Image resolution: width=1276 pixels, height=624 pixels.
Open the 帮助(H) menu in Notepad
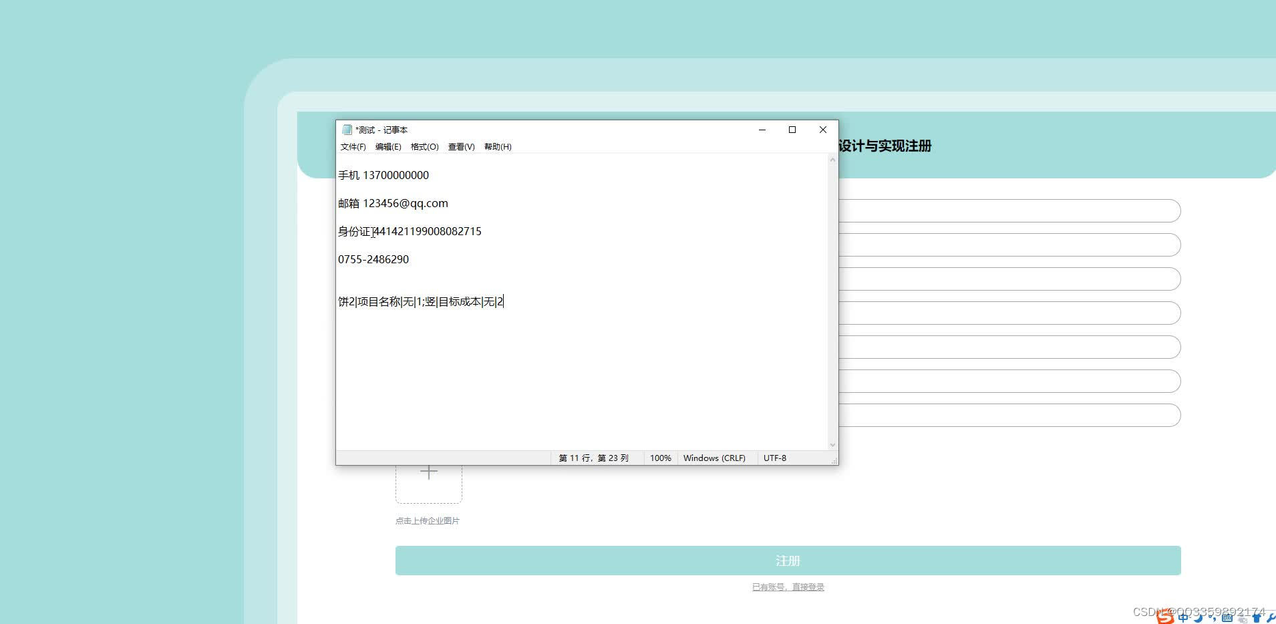coord(498,147)
